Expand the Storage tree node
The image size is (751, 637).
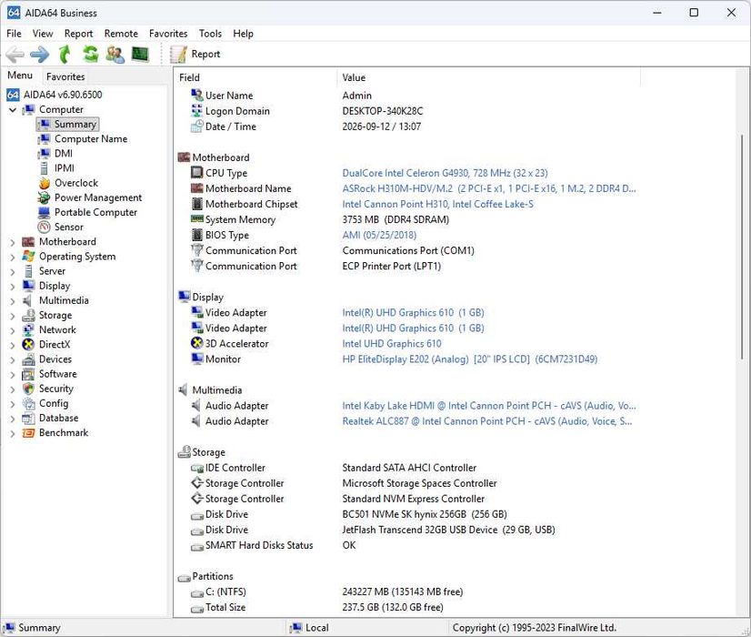pyautogui.click(x=13, y=316)
